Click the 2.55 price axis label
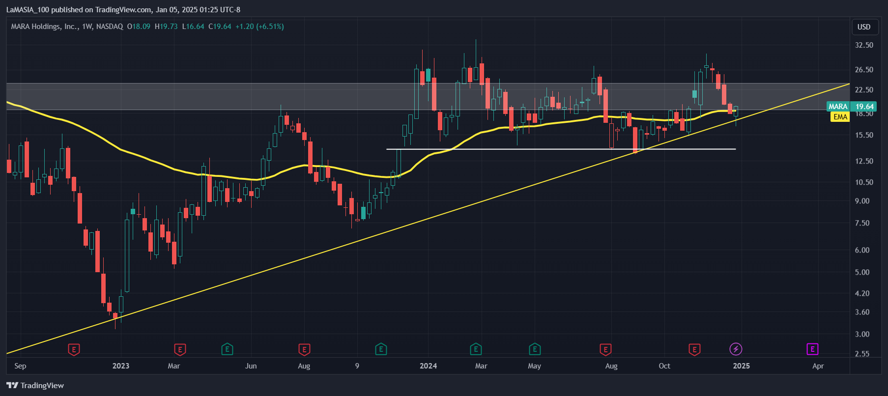The height and width of the screenshot is (396, 888). [862, 354]
